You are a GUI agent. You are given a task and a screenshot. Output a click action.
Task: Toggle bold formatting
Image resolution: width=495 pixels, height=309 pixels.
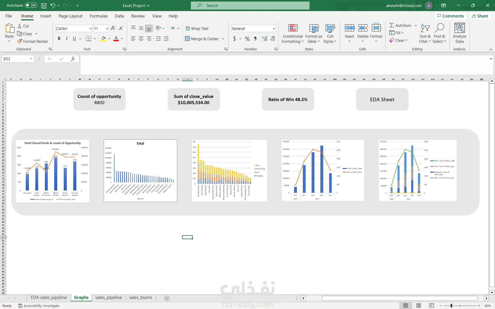[59, 39]
